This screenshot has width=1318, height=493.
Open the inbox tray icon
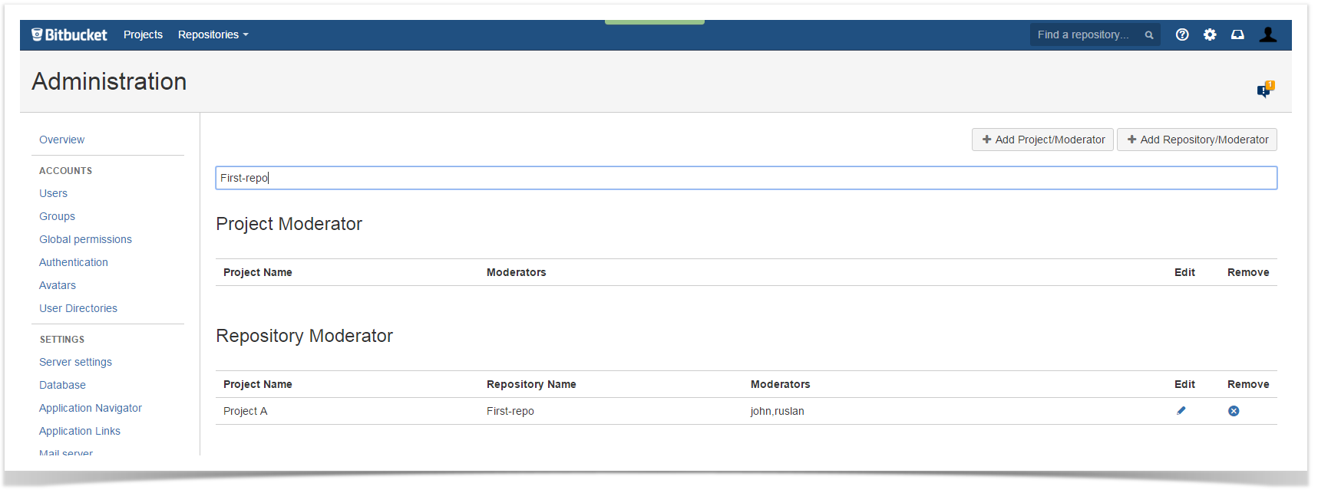(1237, 35)
